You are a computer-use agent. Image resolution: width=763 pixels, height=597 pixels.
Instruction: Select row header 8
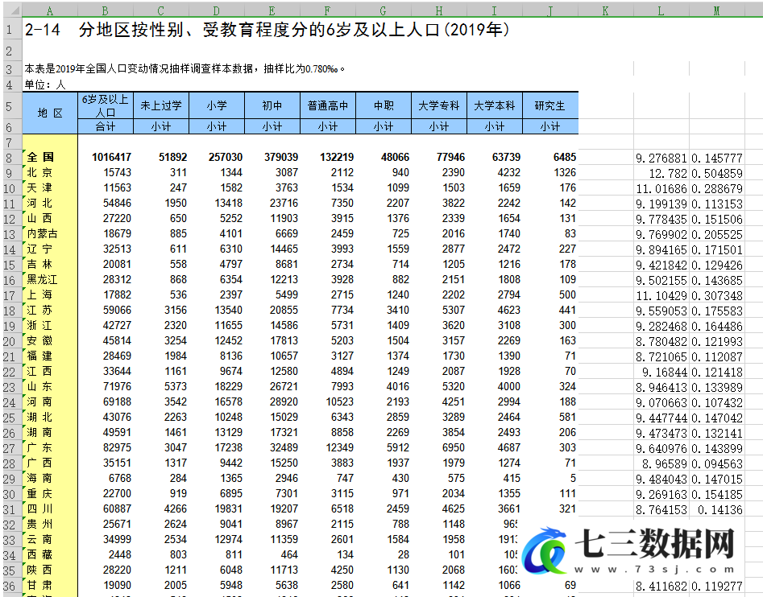10,158
